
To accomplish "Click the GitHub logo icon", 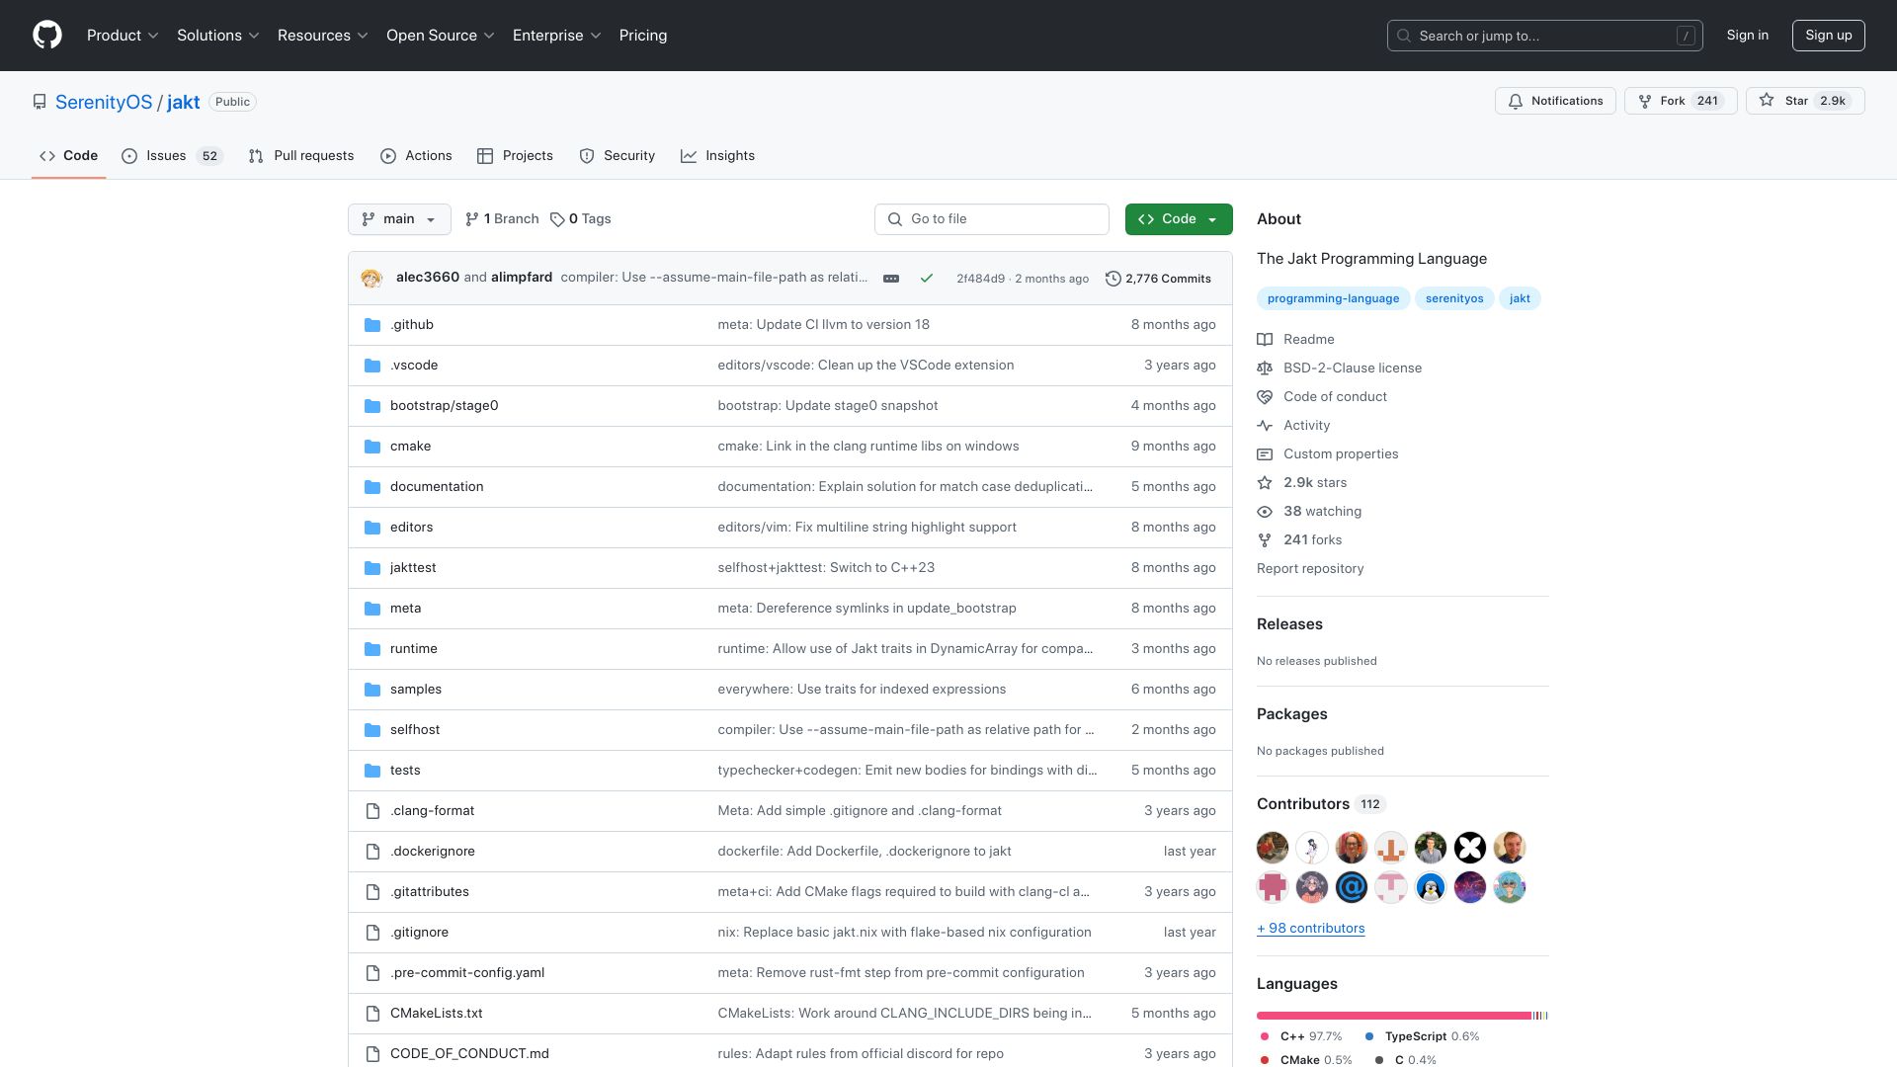I will click(47, 36).
